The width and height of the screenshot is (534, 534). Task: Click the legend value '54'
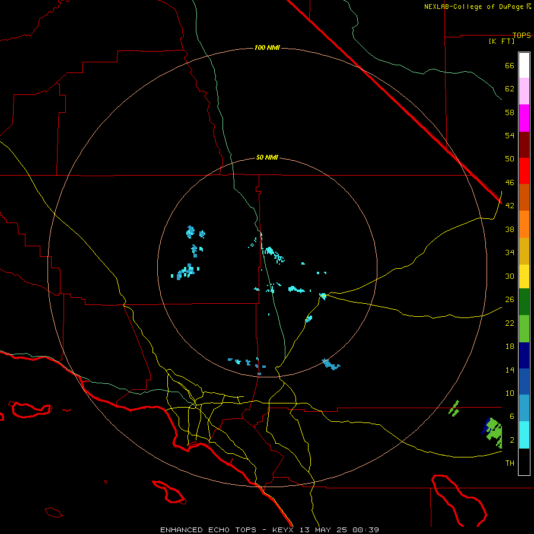510,135
